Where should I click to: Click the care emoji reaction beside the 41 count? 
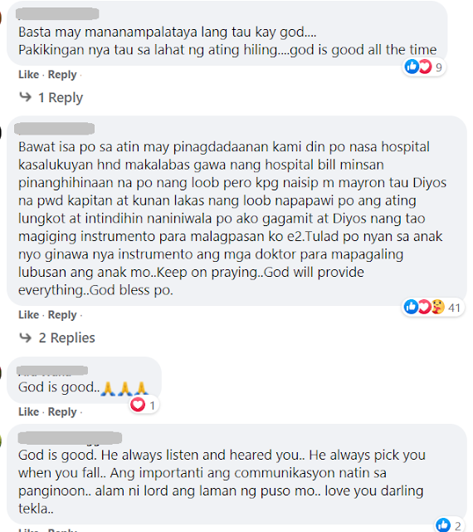pos(437,307)
